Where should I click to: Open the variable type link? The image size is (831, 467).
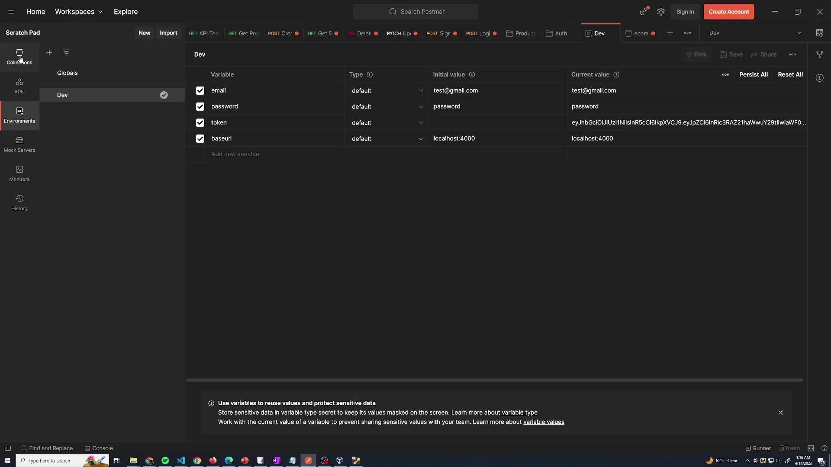click(x=519, y=413)
